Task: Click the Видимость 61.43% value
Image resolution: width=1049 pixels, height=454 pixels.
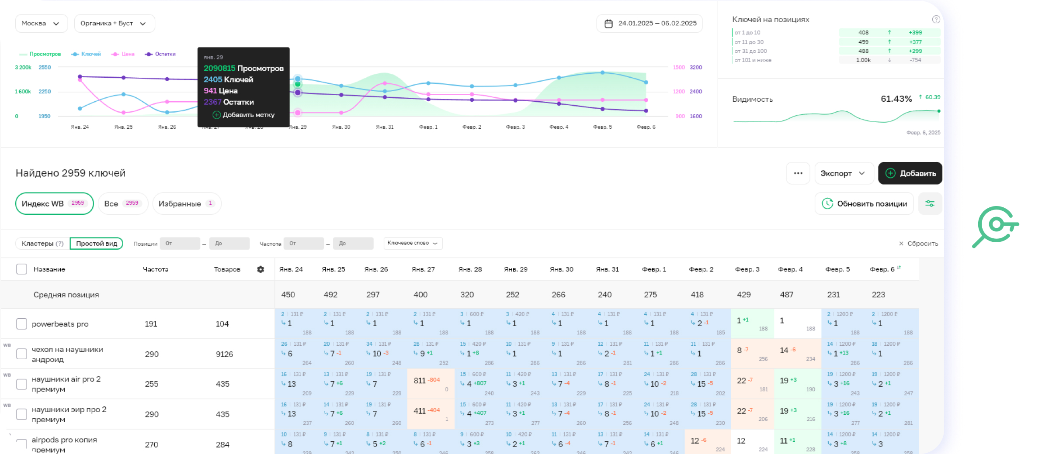Action: [896, 99]
